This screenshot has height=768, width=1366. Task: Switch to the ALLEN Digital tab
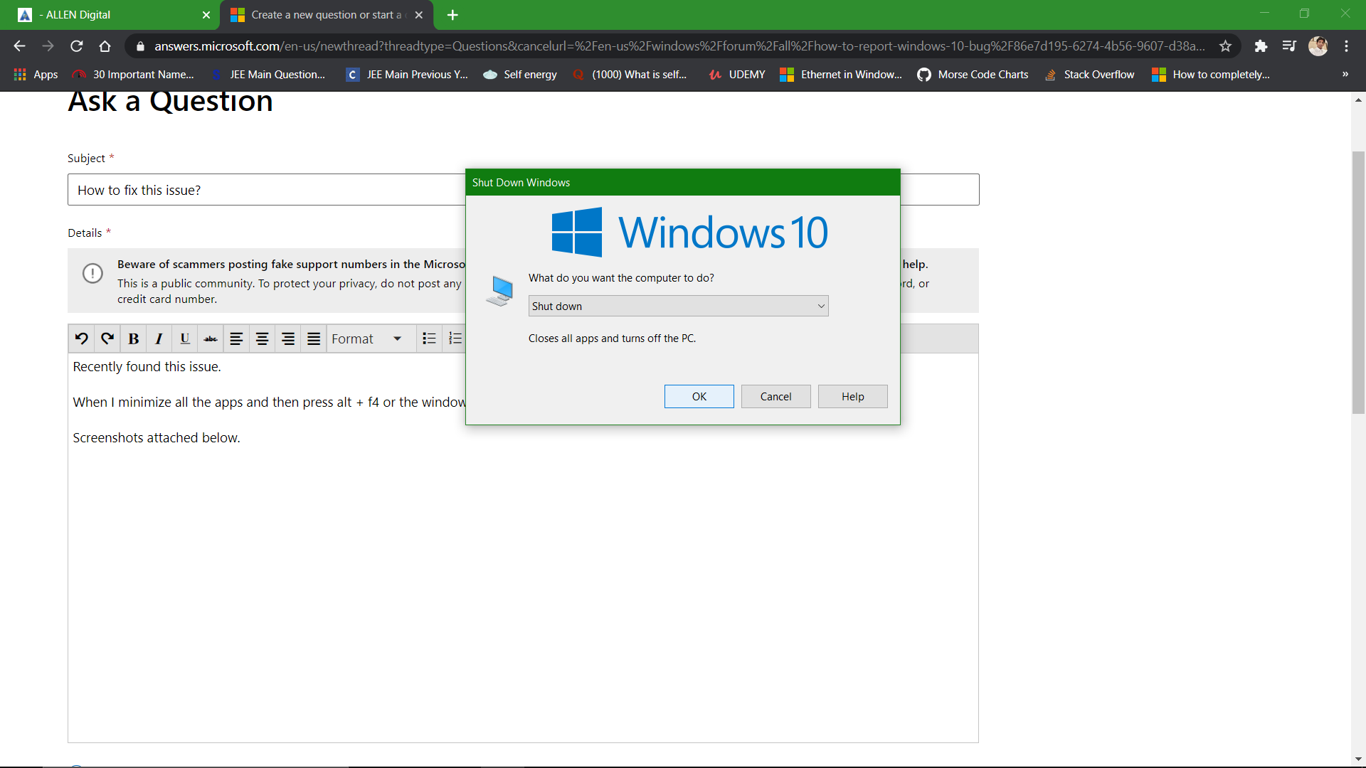[110, 15]
